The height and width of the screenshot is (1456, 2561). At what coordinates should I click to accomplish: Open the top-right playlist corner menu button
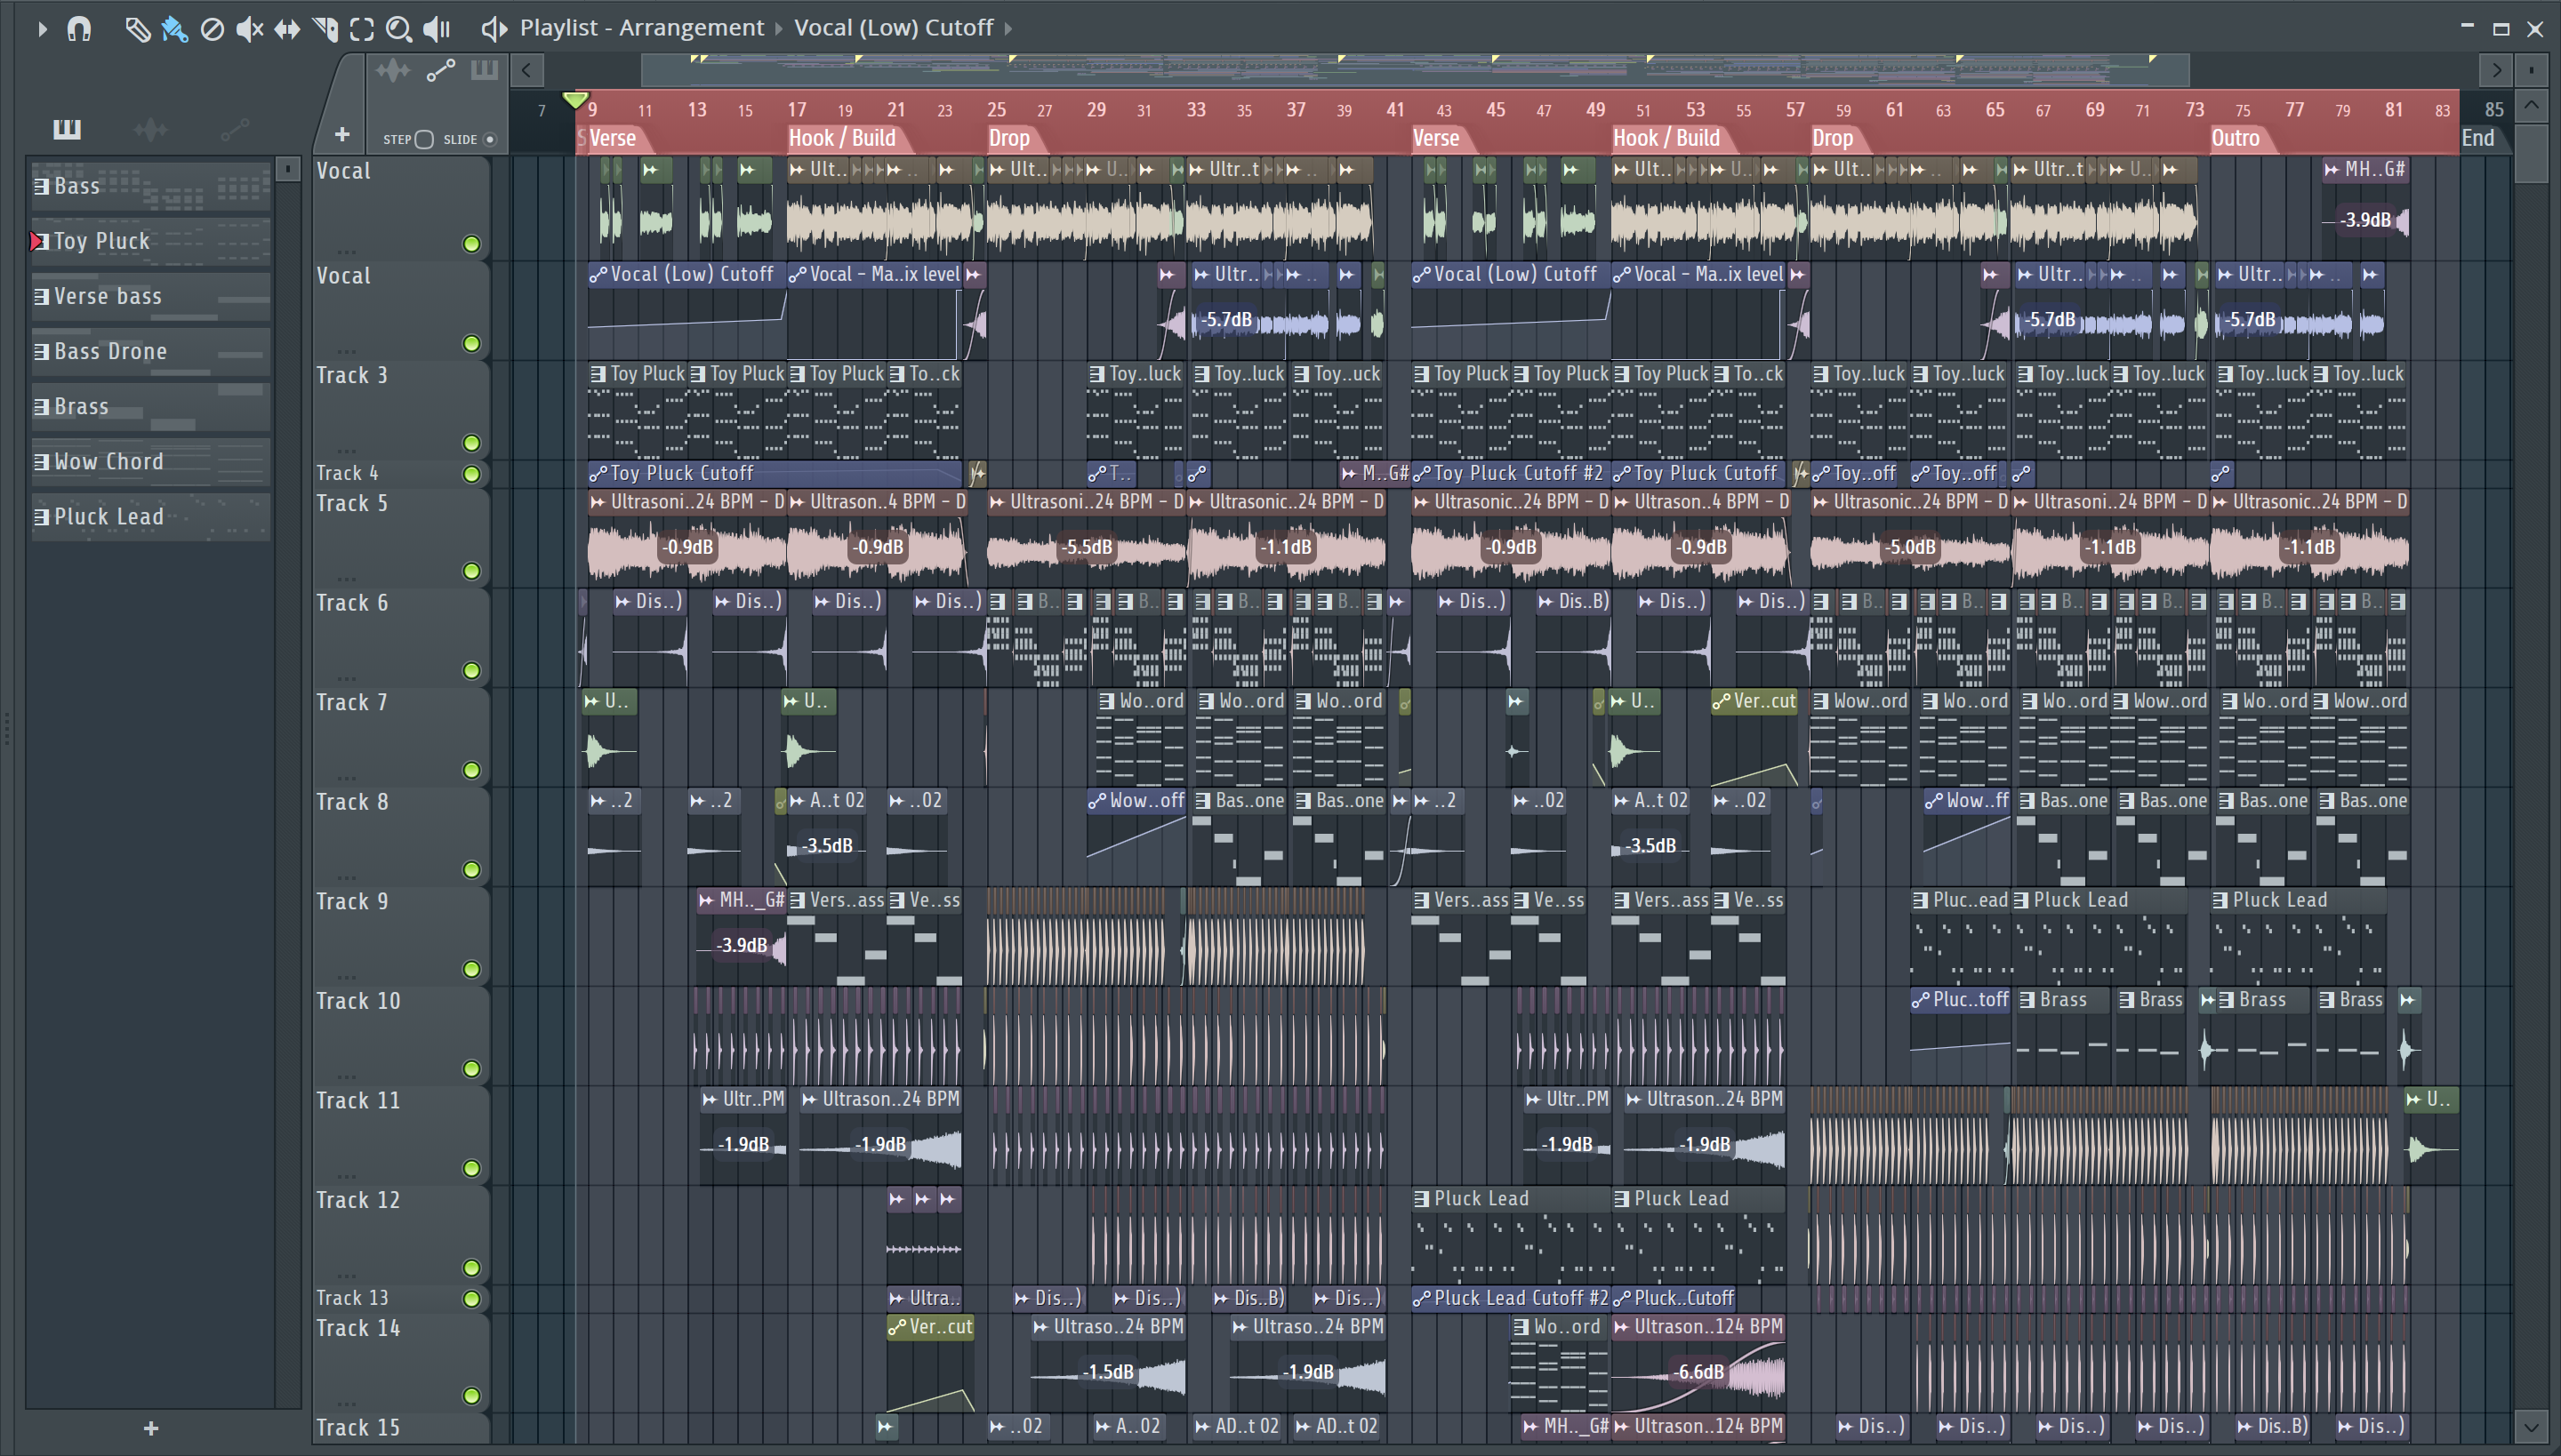pos(2531,70)
